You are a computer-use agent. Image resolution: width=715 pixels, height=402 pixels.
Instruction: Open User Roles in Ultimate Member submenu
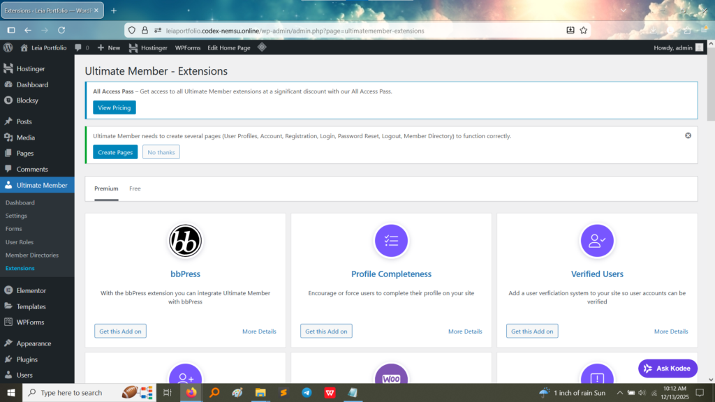click(x=20, y=242)
